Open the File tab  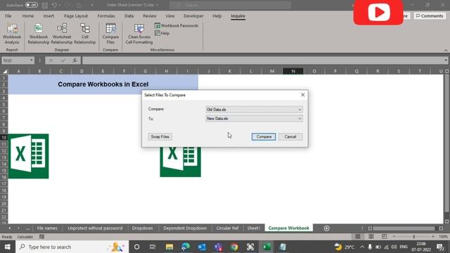[x=8, y=16]
